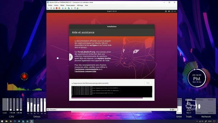Screen dimensions: 218x123
Task: Click the first status bar icon at bottom right
Action: coord(171,110)
